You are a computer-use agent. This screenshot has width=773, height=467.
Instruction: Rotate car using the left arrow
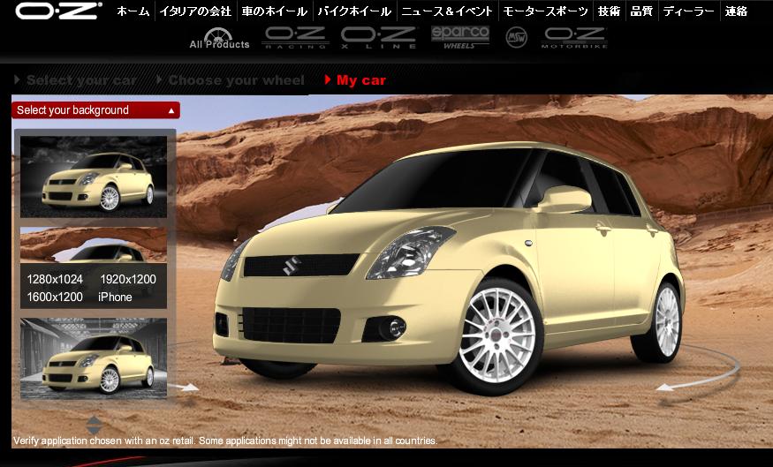click(x=182, y=388)
